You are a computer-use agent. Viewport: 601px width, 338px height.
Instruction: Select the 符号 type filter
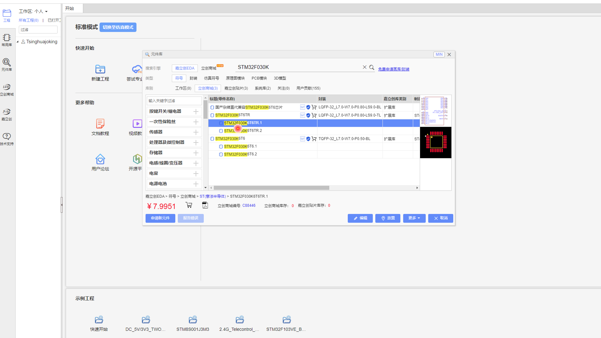pos(179,78)
